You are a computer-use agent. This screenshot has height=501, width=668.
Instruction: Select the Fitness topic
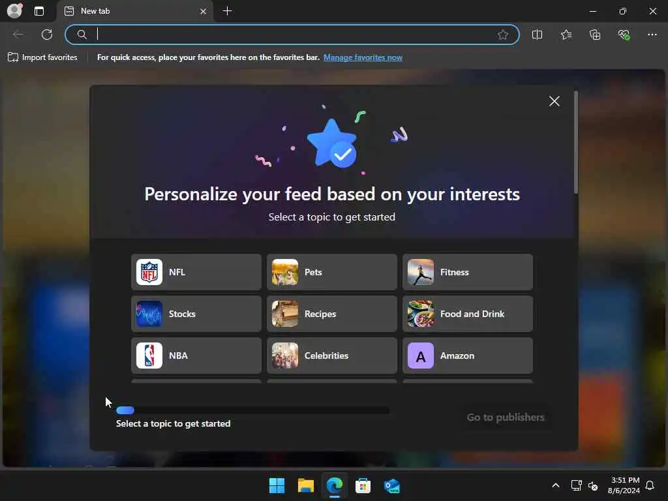tap(468, 272)
